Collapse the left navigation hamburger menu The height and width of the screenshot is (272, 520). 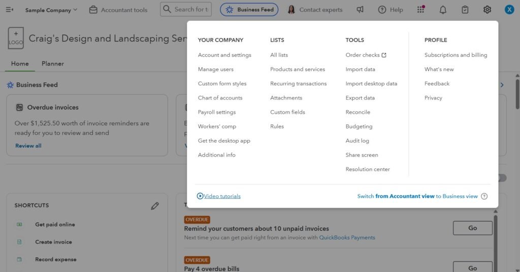(x=9, y=10)
